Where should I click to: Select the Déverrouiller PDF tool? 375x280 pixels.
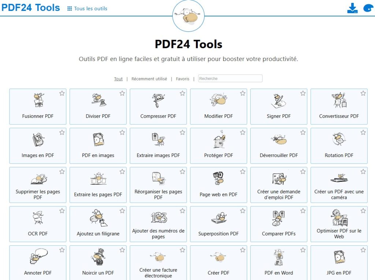click(x=279, y=145)
